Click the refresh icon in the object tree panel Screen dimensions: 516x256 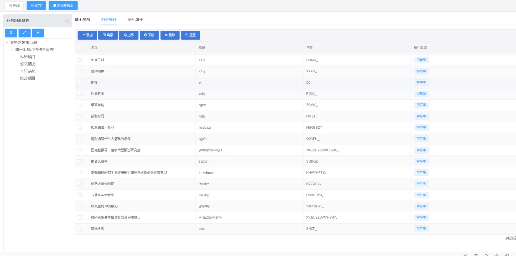[x=11, y=33]
